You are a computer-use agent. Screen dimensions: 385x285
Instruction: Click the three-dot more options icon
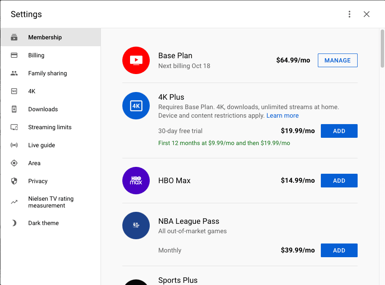click(349, 14)
